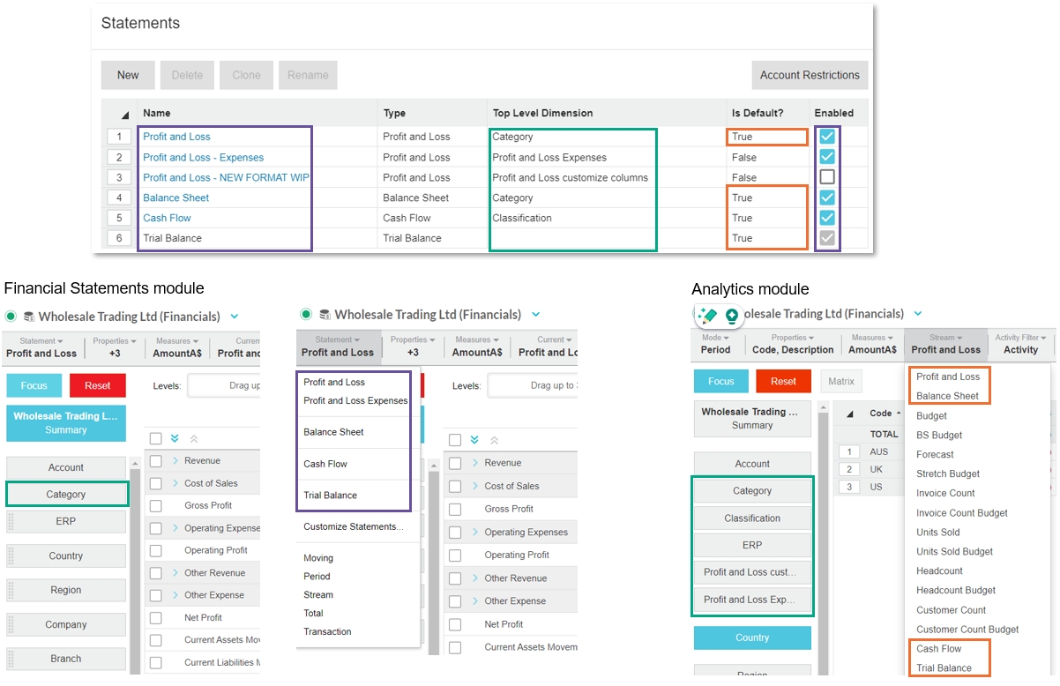
Task: Open the Profit and Loss - Expenses link
Action: [x=203, y=157]
